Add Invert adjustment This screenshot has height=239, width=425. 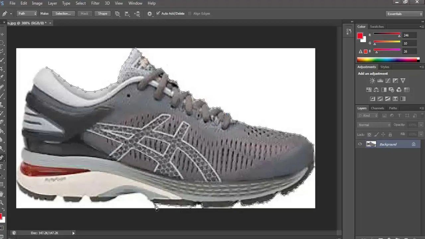[x=373, y=99]
